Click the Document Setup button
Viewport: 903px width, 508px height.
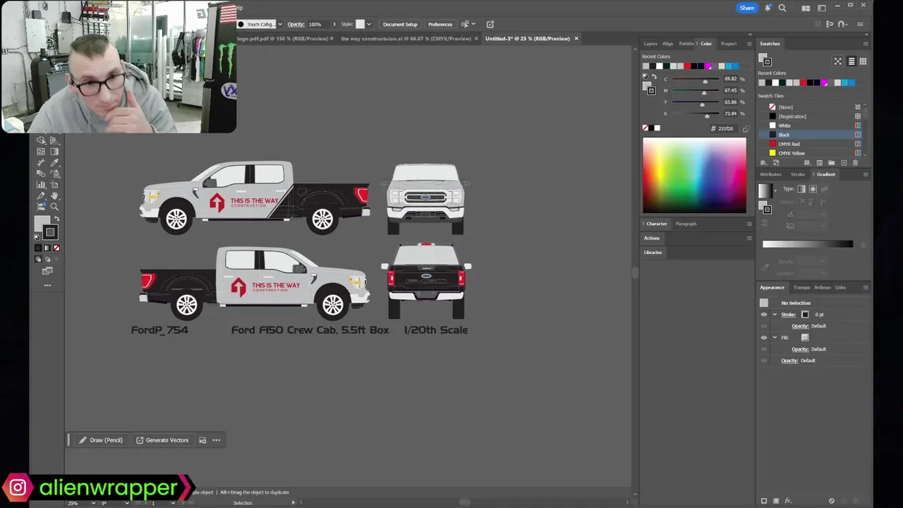pyautogui.click(x=400, y=24)
